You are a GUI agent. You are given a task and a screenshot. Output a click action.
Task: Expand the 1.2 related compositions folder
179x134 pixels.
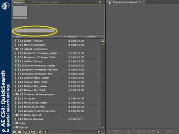tap(13, 49)
